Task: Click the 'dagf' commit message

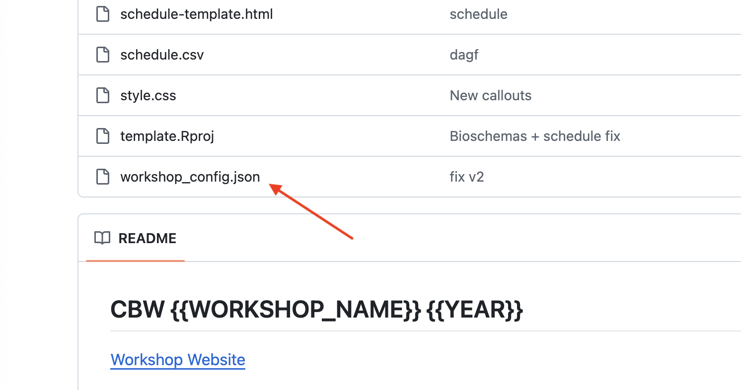Action: (x=464, y=55)
